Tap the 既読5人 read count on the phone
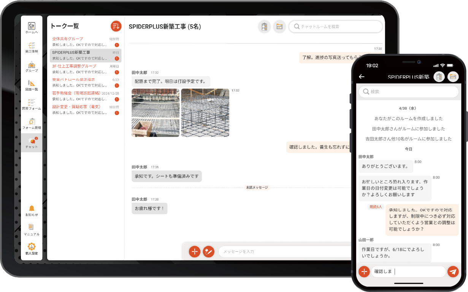The width and height of the screenshot is (468, 292). pos(376,207)
